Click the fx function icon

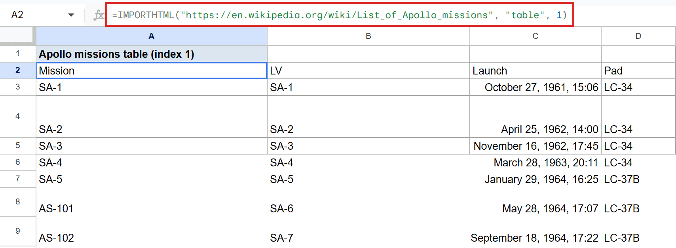99,15
